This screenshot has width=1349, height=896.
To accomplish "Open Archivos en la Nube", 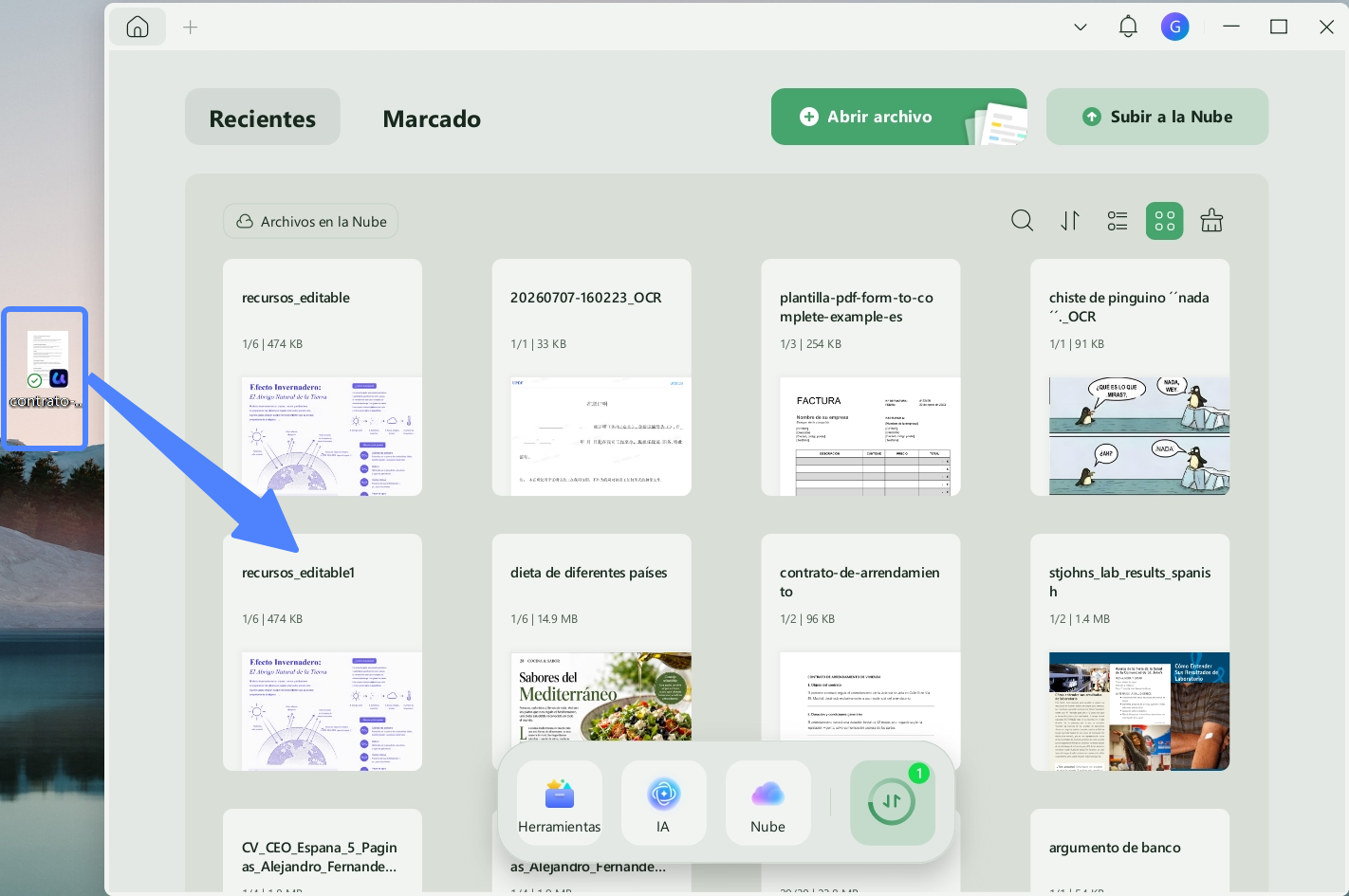I will click(x=311, y=221).
